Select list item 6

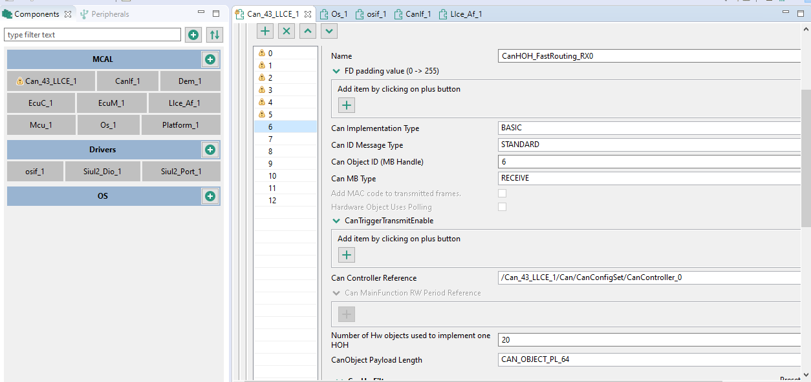[285, 127]
